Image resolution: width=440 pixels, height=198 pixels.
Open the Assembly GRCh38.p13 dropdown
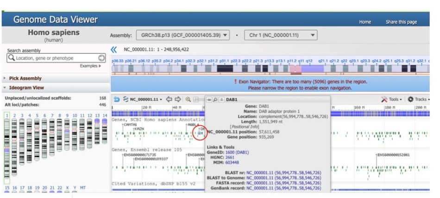coord(183,35)
